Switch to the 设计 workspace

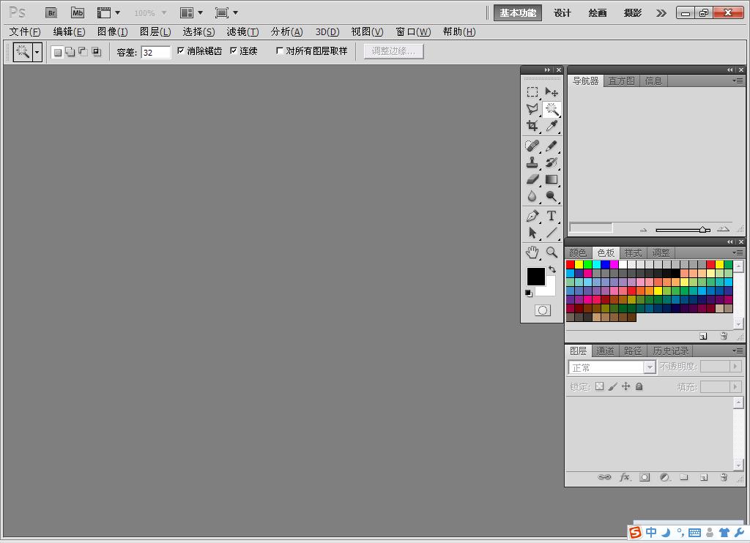pyautogui.click(x=562, y=13)
